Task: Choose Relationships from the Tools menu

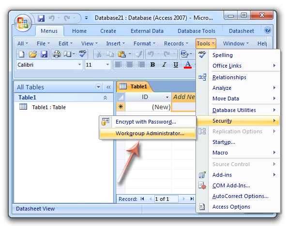Action: tap(238, 77)
